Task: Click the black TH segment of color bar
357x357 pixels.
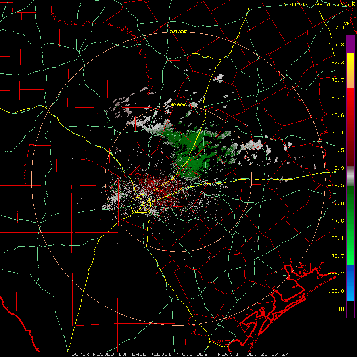Action: 350,309
